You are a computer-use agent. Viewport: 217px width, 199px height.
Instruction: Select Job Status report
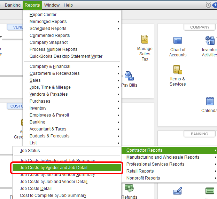(x=67, y=151)
